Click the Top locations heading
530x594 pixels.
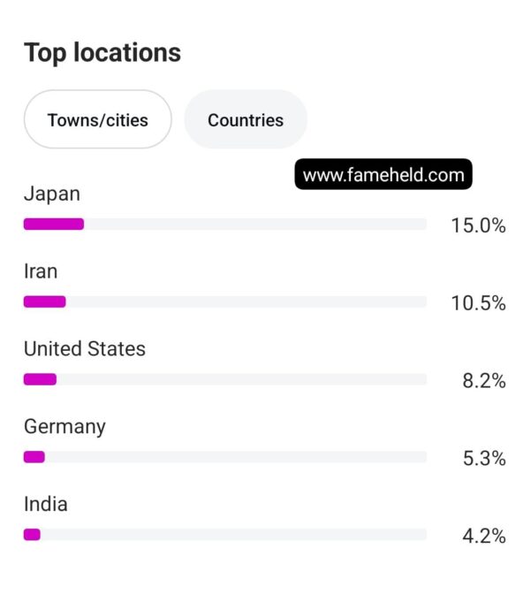(x=102, y=52)
